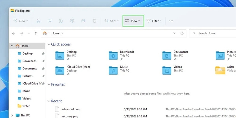Screen dimensions: 236x118
Task: Click the Paste clipboard icon
Action: coord(61,21)
